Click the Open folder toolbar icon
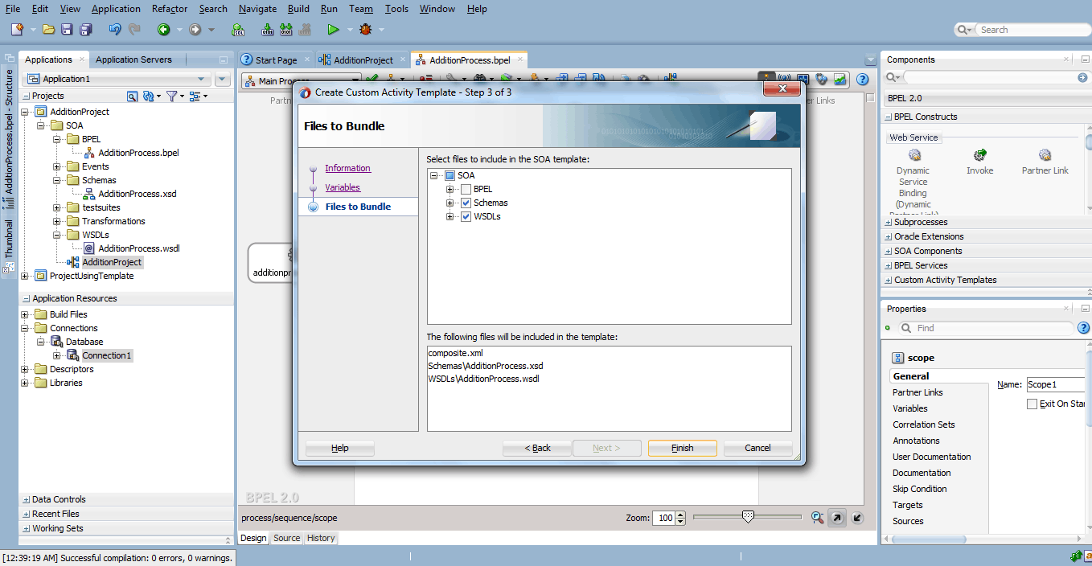The width and height of the screenshot is (1092, 566). tap(49, 30)
